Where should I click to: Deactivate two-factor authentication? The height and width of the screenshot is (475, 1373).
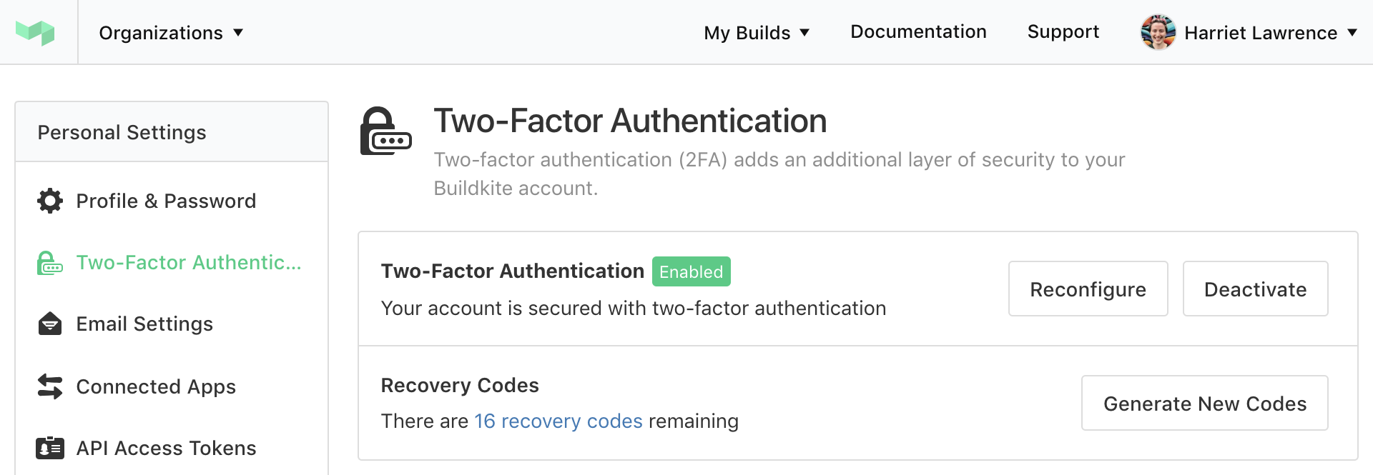(x=1255, y=289)
